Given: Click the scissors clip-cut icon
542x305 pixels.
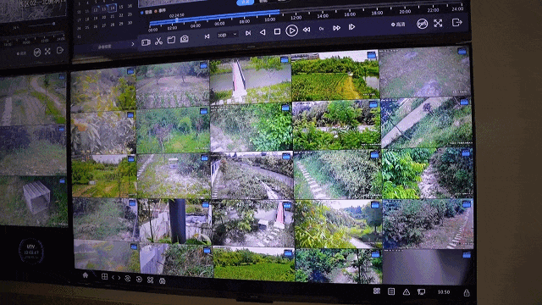Looking at the screenshot, I should (158, 42).
